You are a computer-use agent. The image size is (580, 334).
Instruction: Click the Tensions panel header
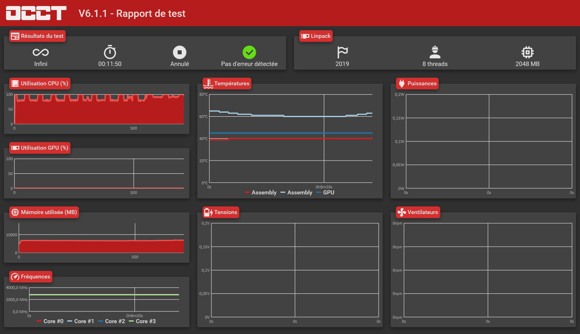[221, 212]
